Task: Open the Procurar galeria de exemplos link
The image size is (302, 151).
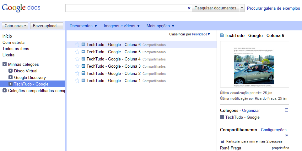Action: [x=273, y=8]
